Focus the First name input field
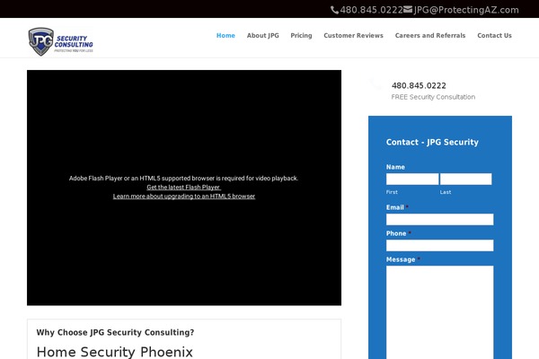This screenshot has height=359, width=539. pyautogui.click(x=412, y=179)
